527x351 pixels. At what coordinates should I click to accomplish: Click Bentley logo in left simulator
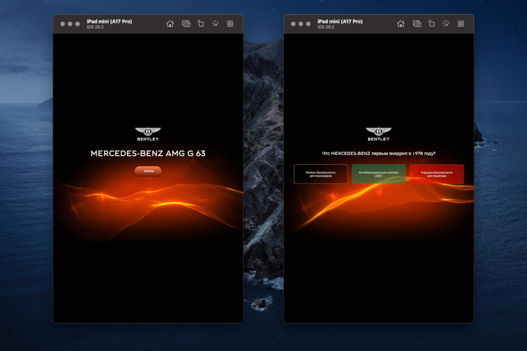point(148,134)
